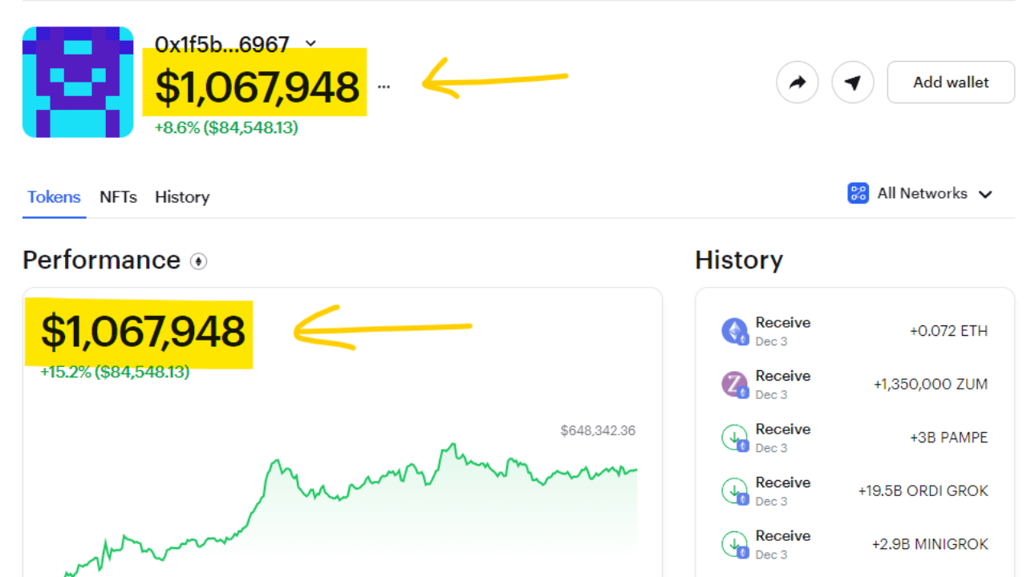Click the $648,342.36 chart label

(x=598, y=431)
